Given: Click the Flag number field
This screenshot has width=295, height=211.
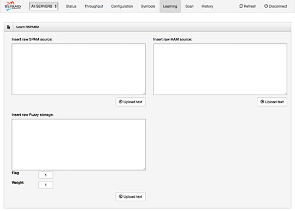Looking at the screenshot, I should [x=46, y=175].
